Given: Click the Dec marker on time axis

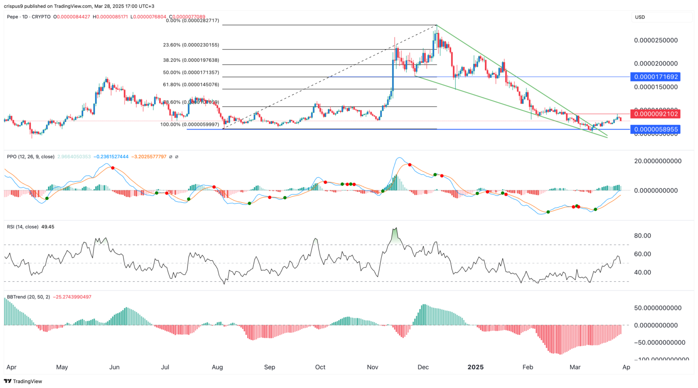Looking at the screenshot, I should point(423,367).
